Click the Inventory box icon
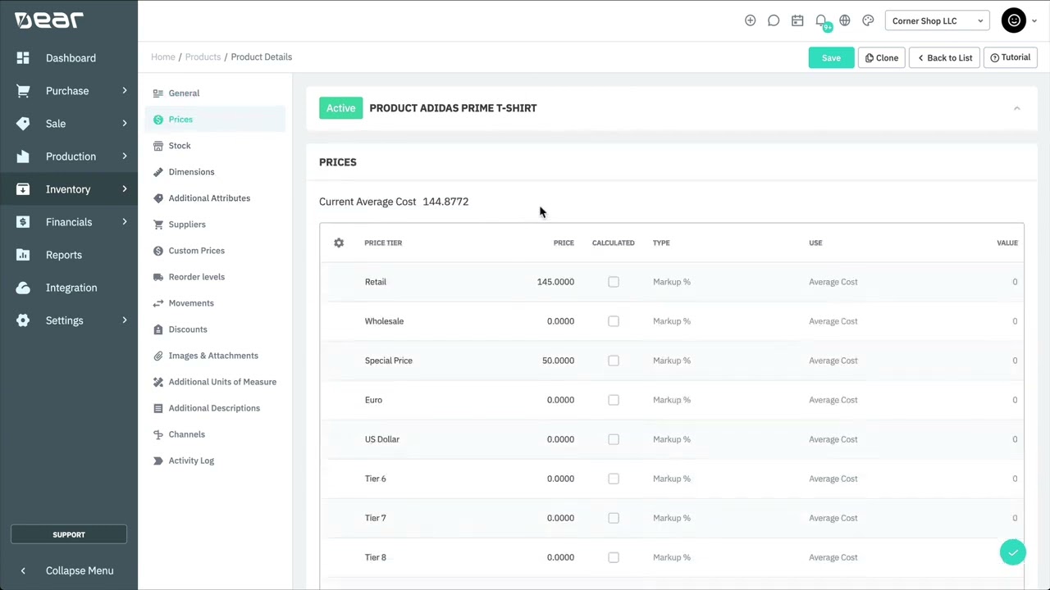 point(23,189)
